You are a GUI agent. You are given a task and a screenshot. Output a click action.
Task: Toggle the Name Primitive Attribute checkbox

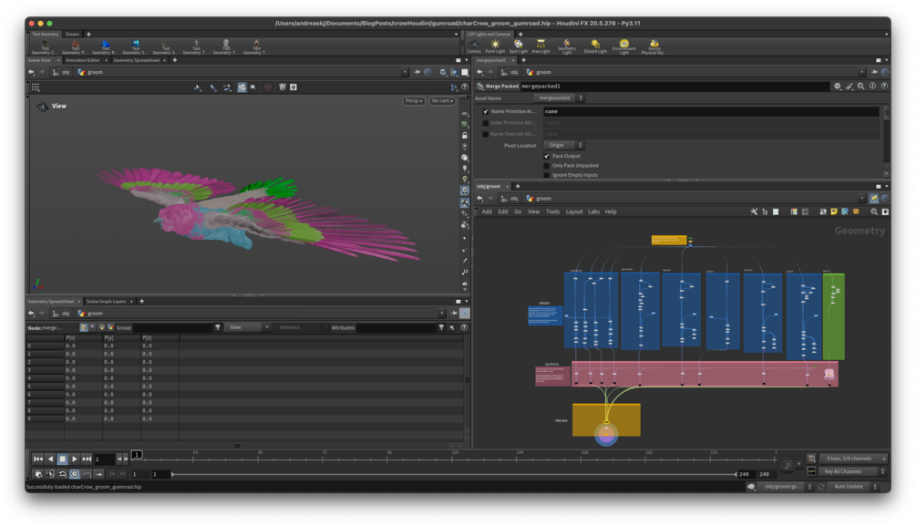(486, 111)
